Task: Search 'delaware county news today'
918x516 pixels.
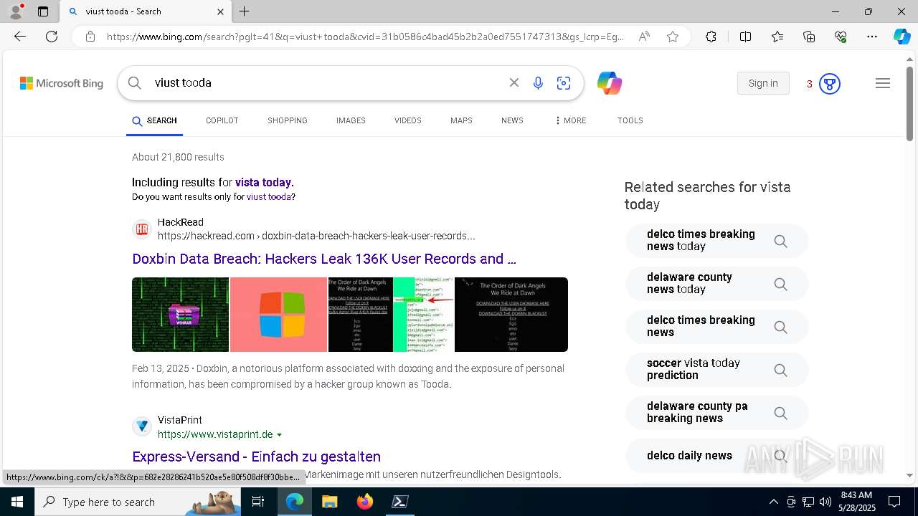Action: click(x=717, y=283)
